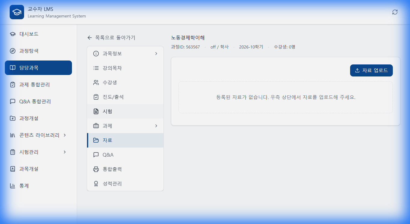Expand the 과제 submenu arrow
Image resolution: width=410 pixels, height=224 pixels.
156,126
